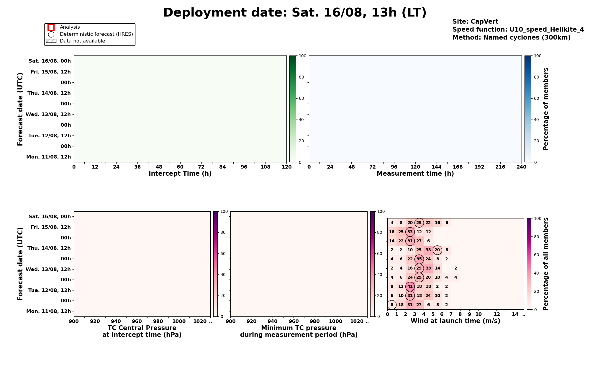Click 'Speed function: U10_speed_Helikite_4' text

pyautogui.click(x=518, y=30)
